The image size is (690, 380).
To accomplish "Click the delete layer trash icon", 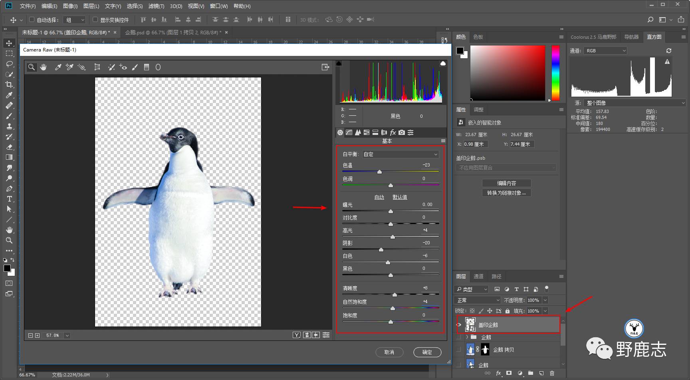I will click(x=552, y=373).
